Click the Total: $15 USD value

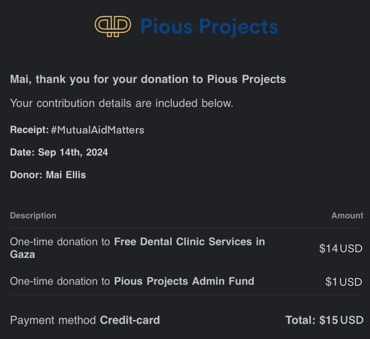point(324,320)
